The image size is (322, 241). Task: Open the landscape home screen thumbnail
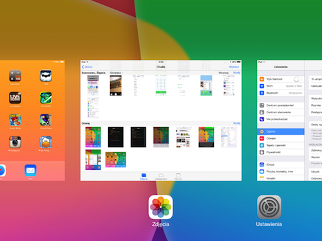click(x=116, y=159)
